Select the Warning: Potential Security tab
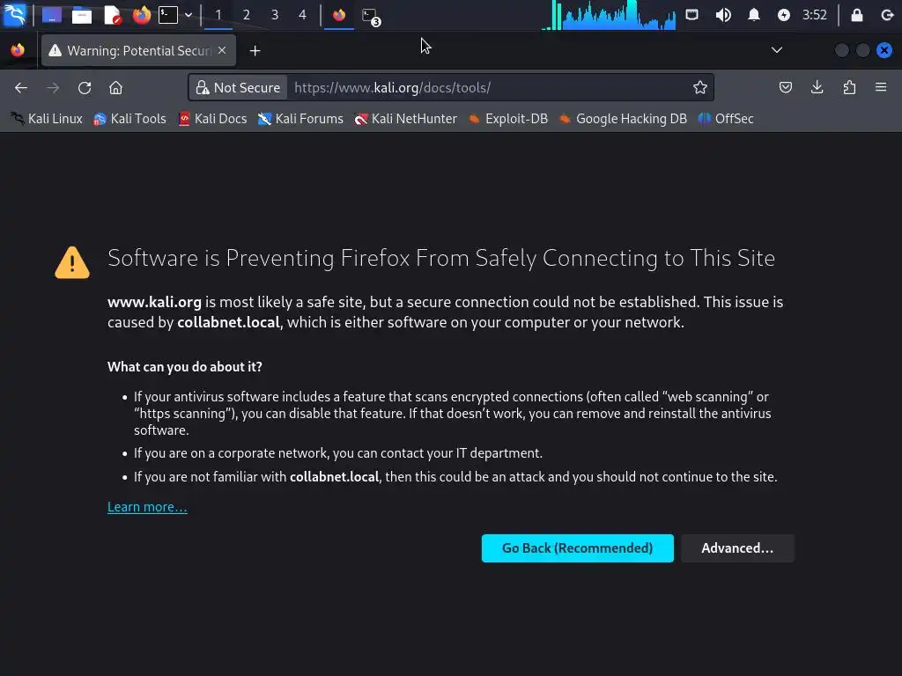This screenshot has height=676, width=902. [138, 50]
